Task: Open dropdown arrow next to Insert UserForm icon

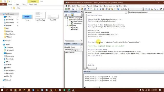Action: point(71,9)
